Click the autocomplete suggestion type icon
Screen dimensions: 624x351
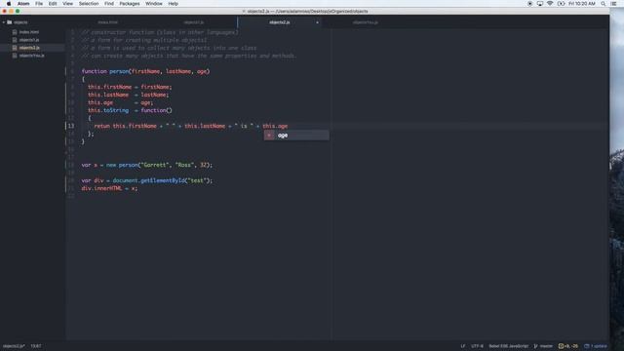pyautogui.click(x=269, y=136)
